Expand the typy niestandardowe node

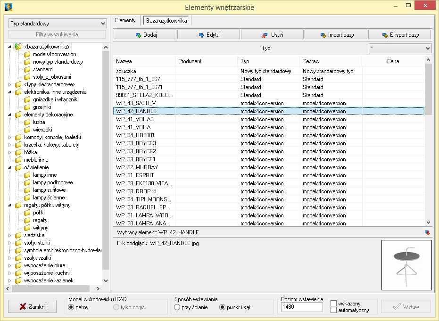click(9, 84)
